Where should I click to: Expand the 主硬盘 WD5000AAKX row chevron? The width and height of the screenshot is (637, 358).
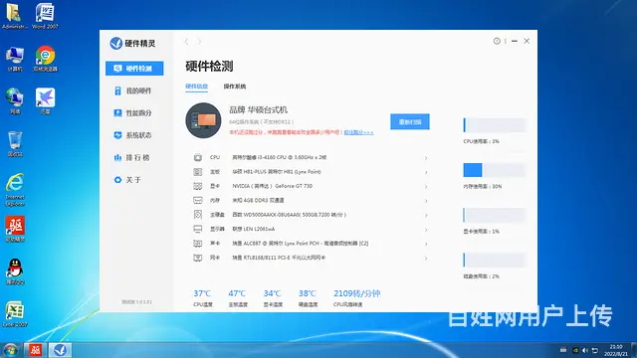point(426,215)
